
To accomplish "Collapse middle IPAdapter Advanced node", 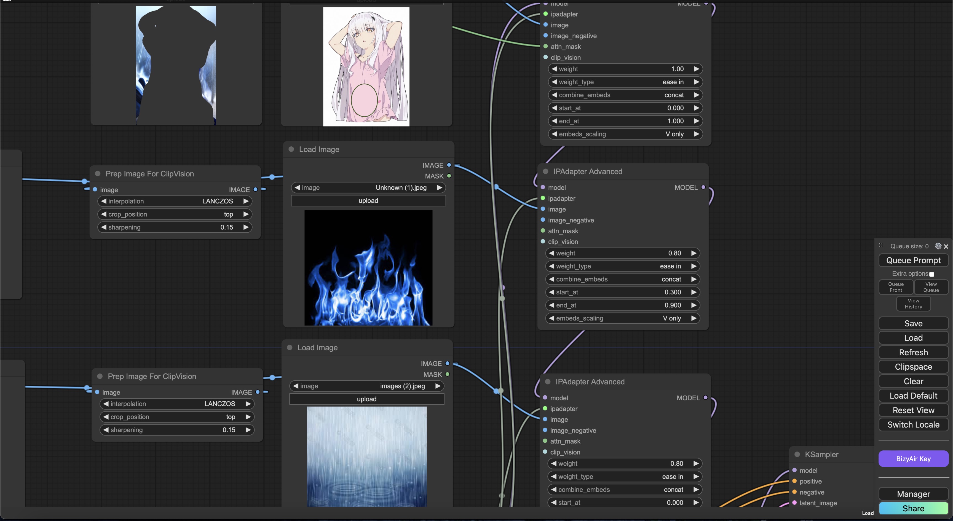I will click(545, 171).
